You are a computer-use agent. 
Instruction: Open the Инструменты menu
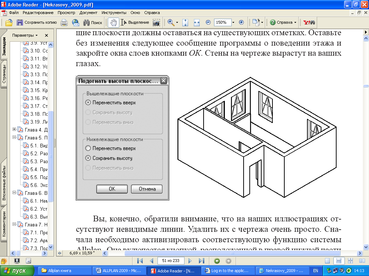[x=114, y=13]
